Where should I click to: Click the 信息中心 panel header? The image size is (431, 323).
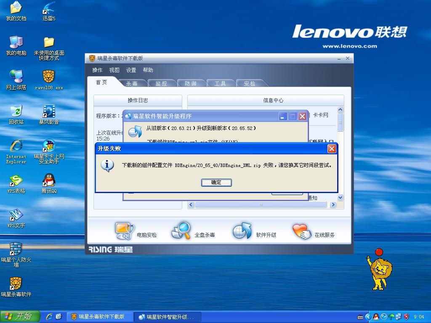tap(266, 100)
